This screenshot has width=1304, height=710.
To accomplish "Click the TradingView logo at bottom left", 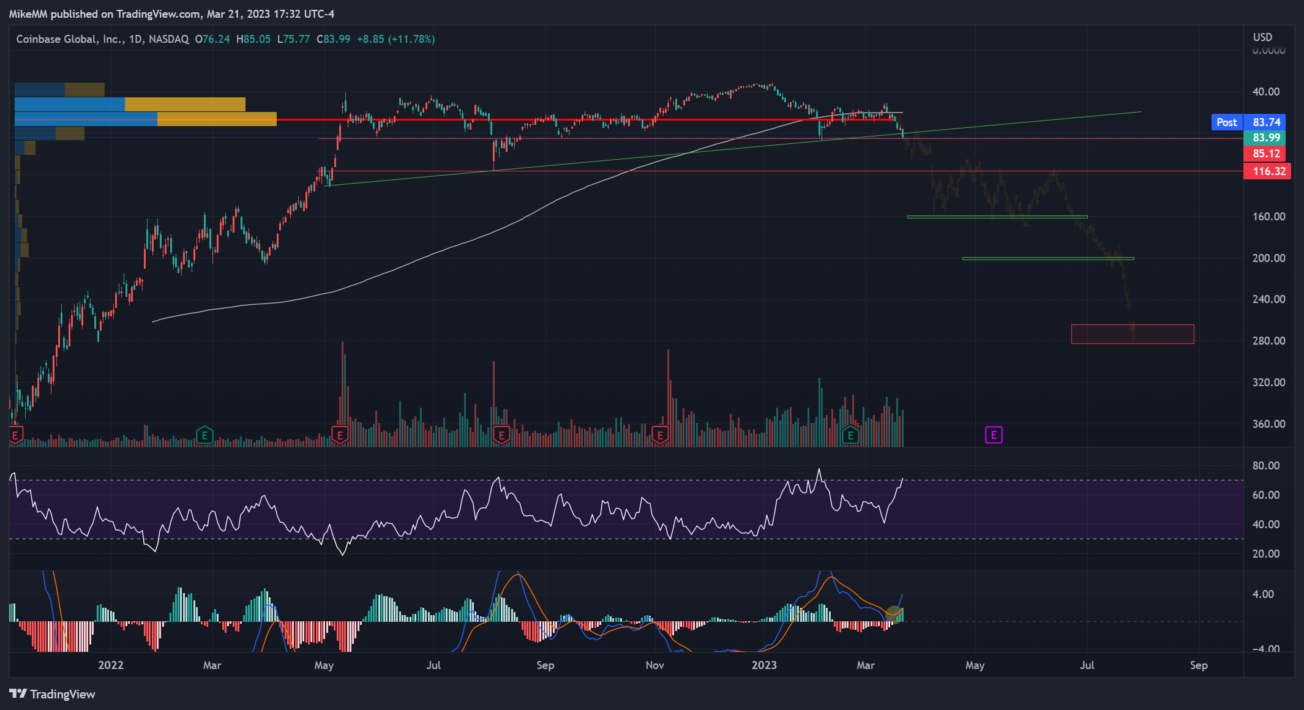I will click(x=53, y=694).
